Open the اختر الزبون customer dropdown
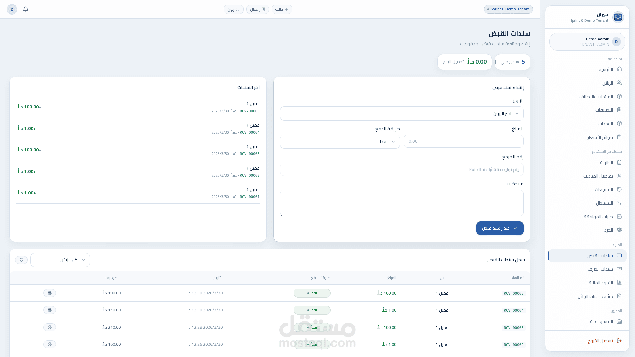Screen dimensions: 635x357 pos(402,114)
